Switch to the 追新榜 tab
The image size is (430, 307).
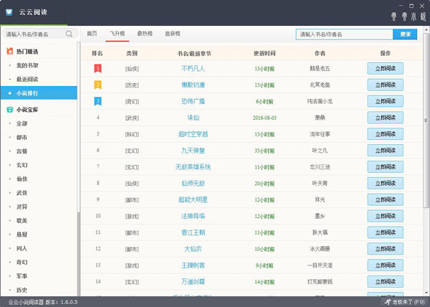[x=173, y=34]
